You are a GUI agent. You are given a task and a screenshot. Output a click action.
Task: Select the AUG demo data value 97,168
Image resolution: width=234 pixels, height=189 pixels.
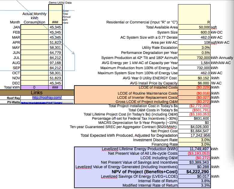pos(55,63)
